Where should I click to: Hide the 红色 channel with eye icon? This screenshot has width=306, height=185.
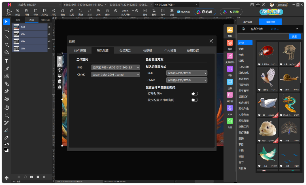(49, 34)
